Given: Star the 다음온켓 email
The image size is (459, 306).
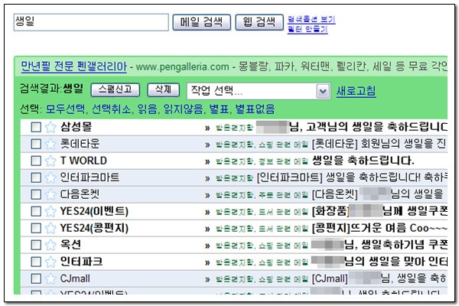Looking at the screenshot, I should [x=50, y=194].
